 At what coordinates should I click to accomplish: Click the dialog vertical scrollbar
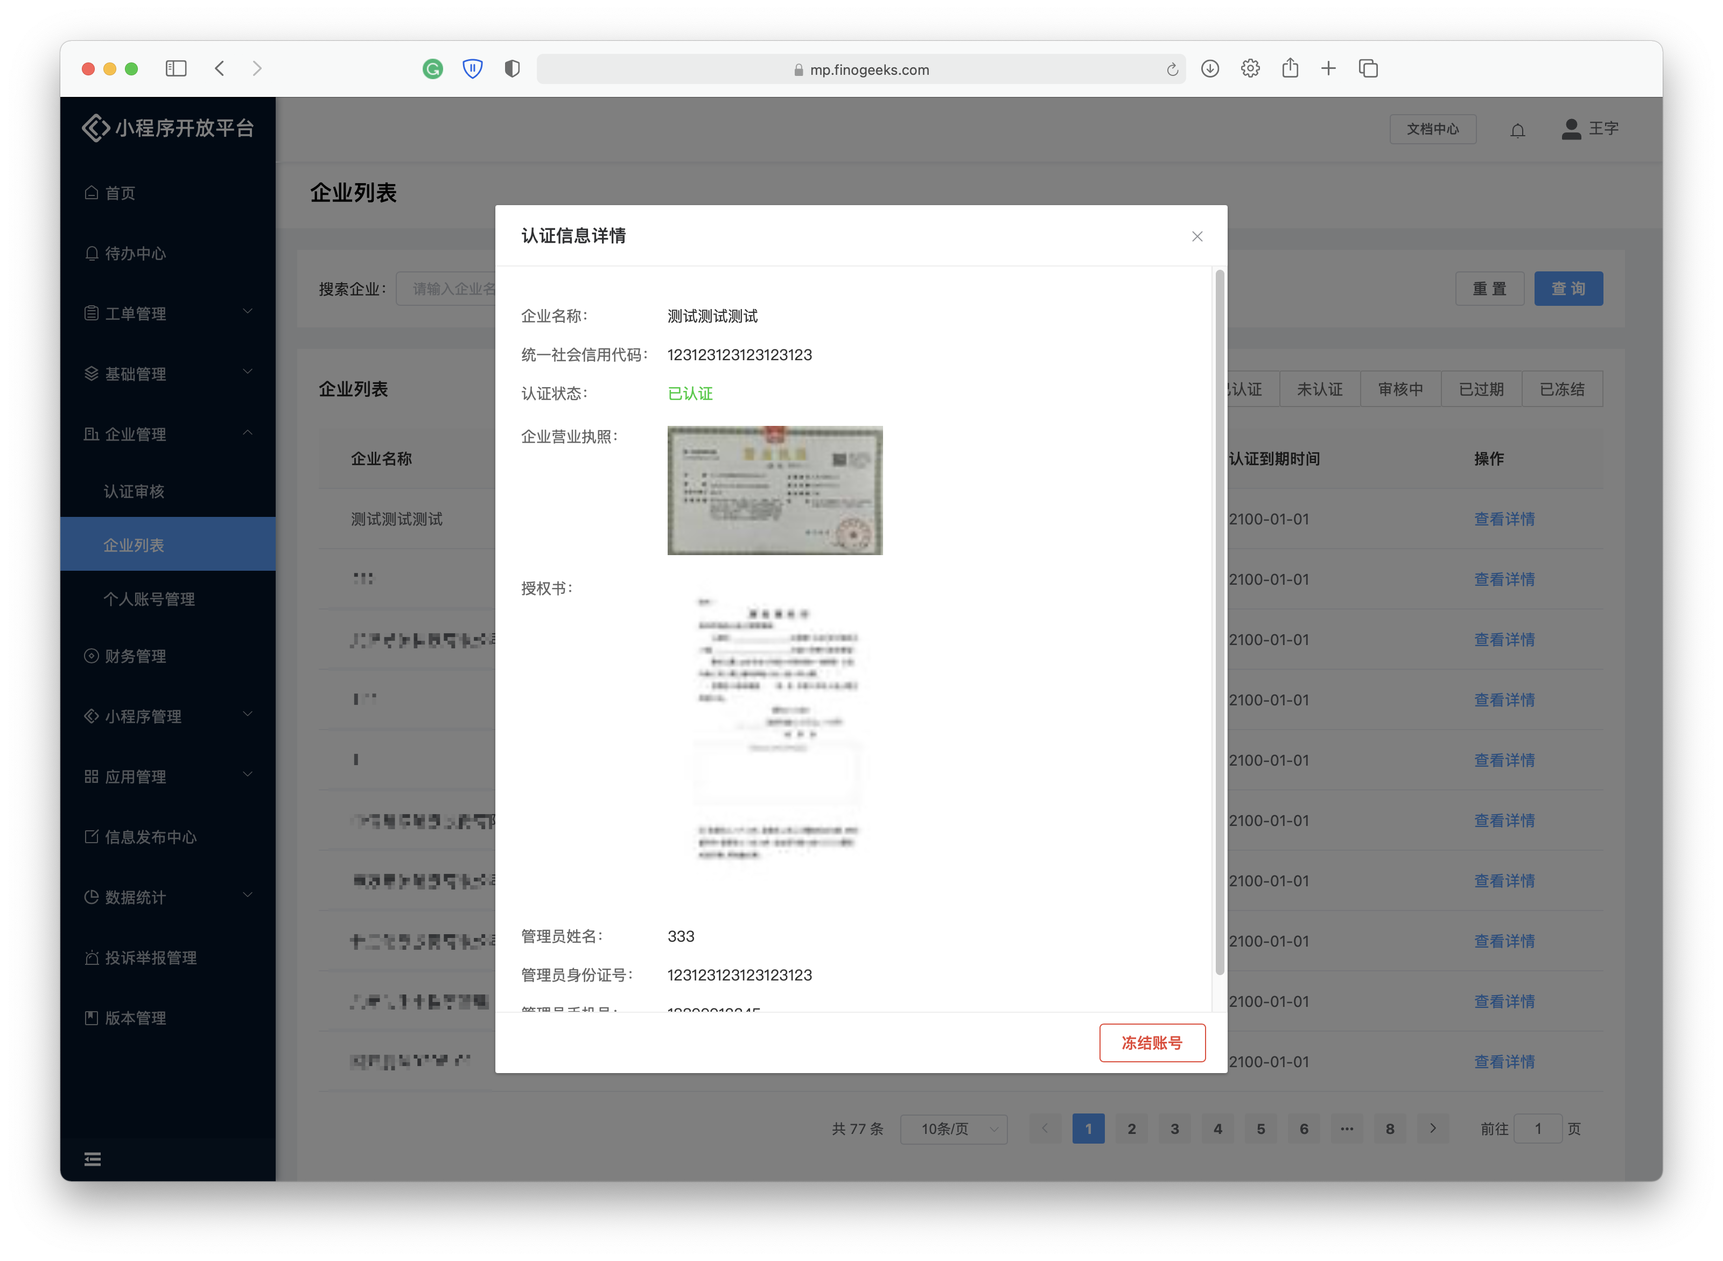(x=1219, y=622)
